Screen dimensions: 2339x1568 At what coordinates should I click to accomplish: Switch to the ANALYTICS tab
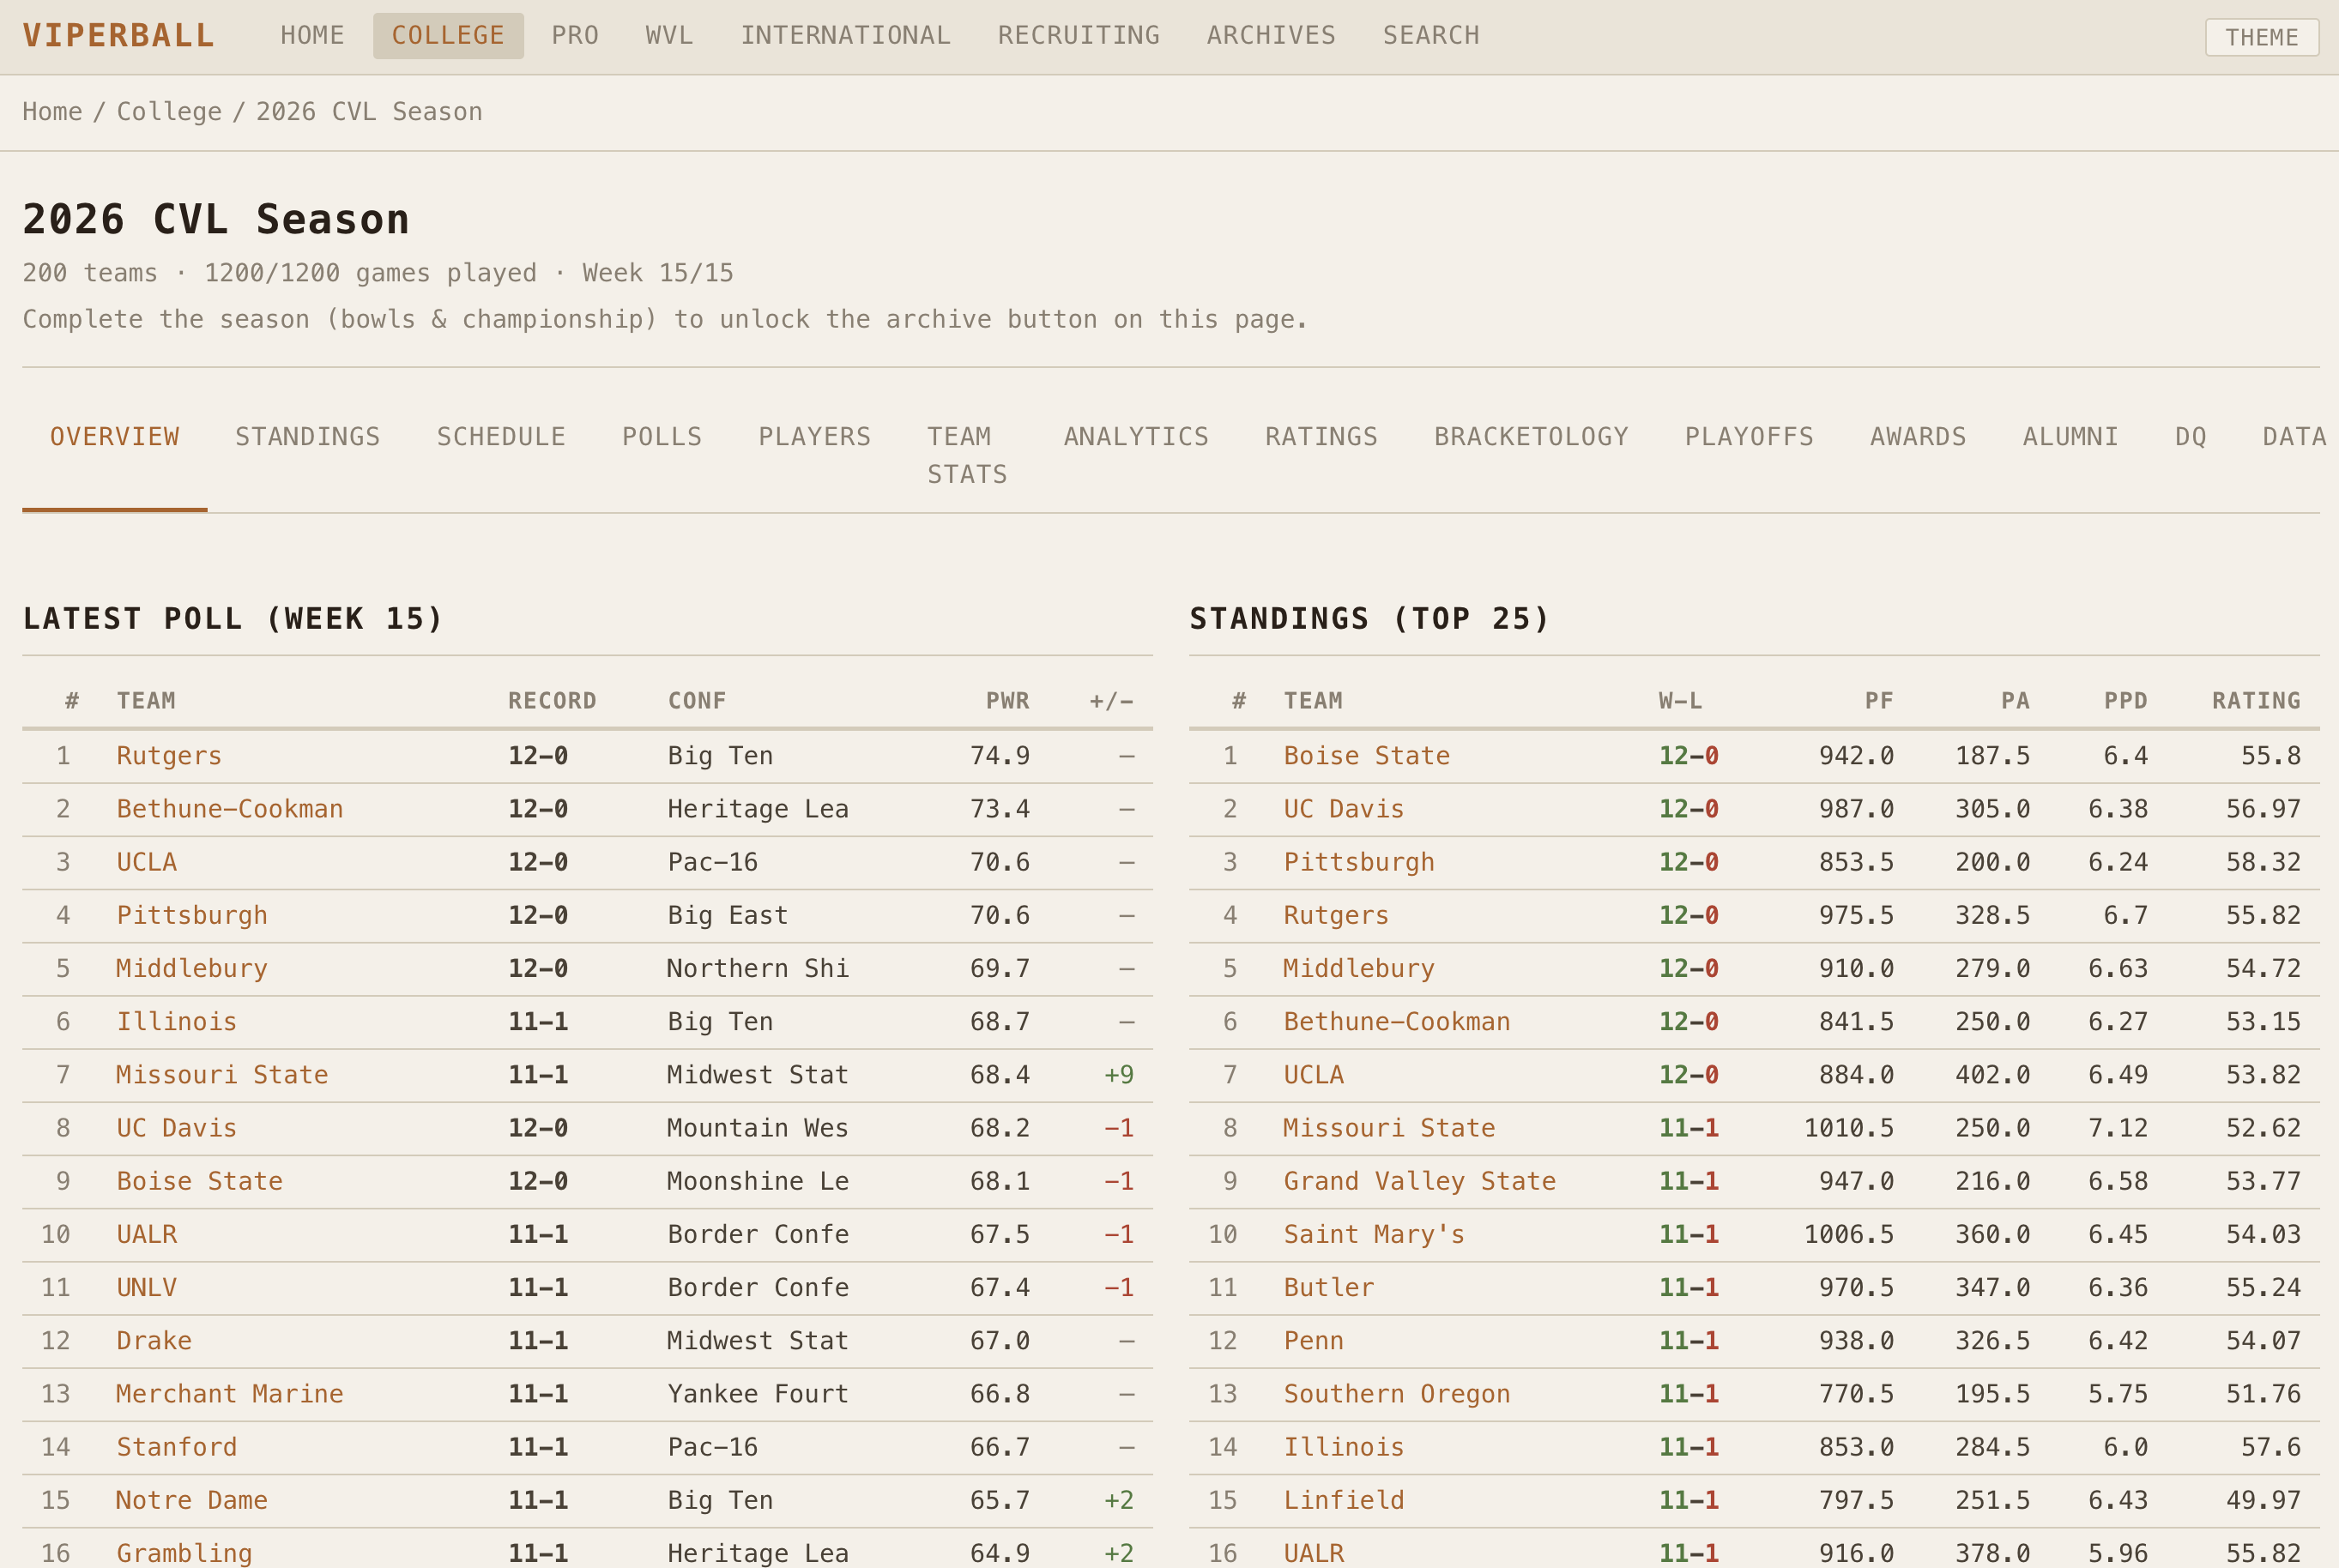tap(1136, 437)
